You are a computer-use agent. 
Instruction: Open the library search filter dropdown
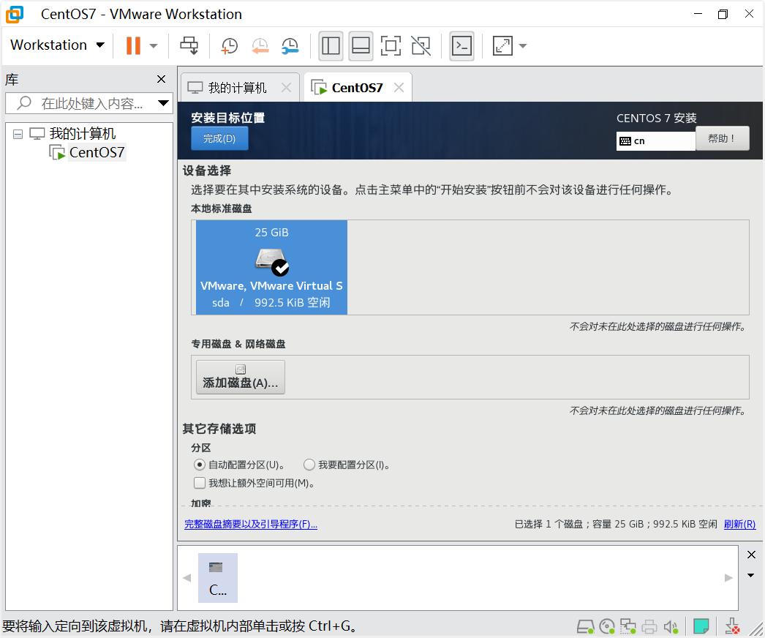point(163,103)
